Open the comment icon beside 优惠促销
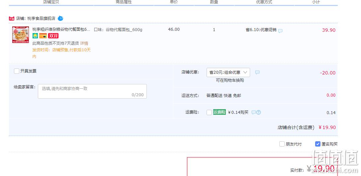The width and height of the screenshot is (361, 176). pos(280,31)
